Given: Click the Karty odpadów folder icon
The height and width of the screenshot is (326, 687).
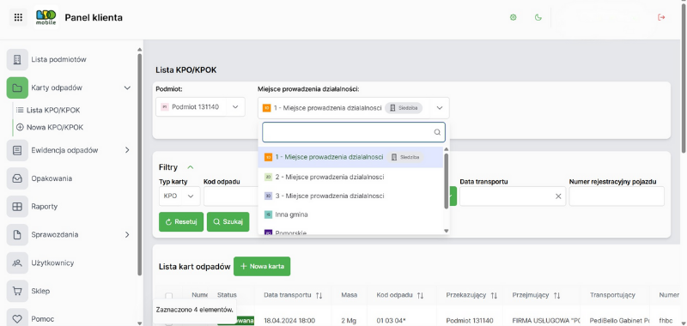Looking at the screenshot, I should (x=17, y=88).
